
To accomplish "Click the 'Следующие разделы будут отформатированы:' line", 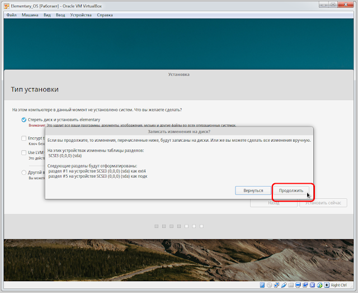I will [92, 166].
